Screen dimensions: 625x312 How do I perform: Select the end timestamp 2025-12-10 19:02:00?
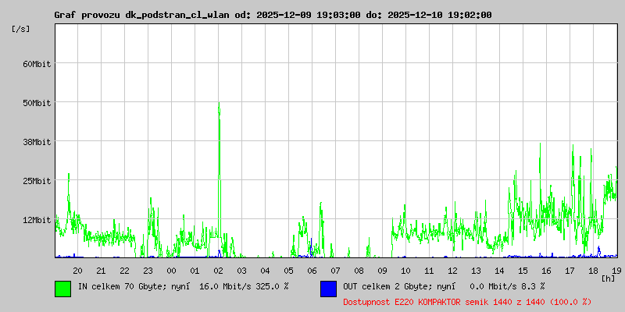440,15
